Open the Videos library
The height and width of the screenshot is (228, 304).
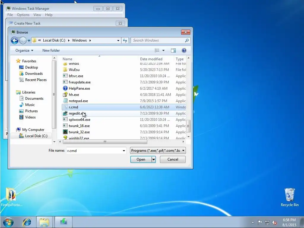coord(30,117)
